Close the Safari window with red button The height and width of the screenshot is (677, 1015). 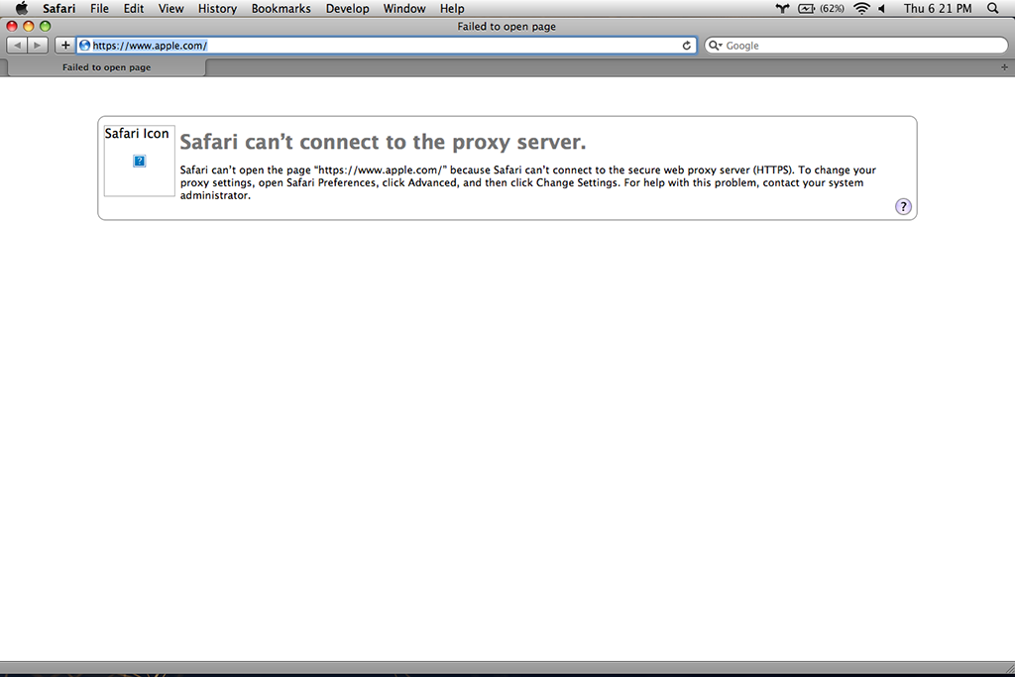click(12, 26)
